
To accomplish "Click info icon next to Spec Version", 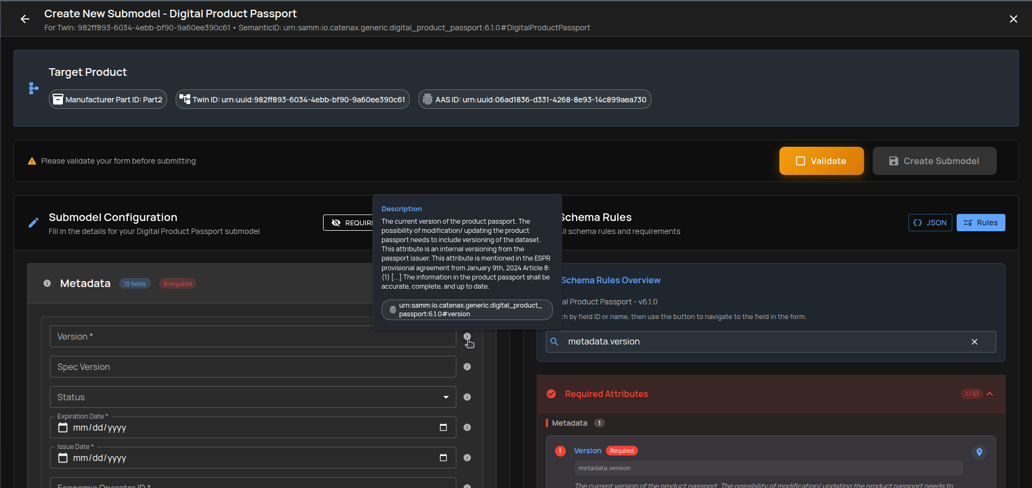I will tap(467, 367).
